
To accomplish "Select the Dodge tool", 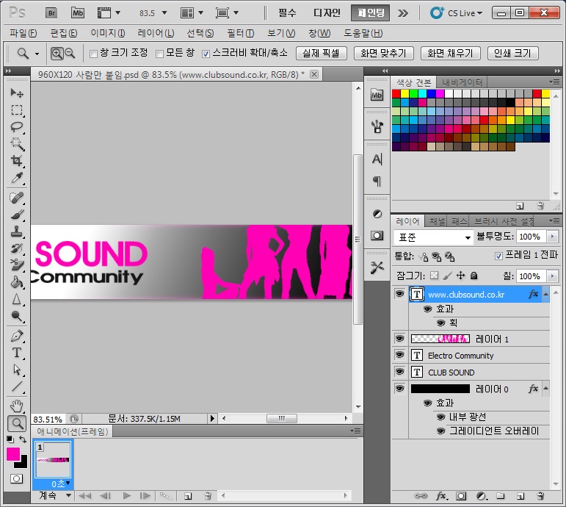I will tap(17, 316).
